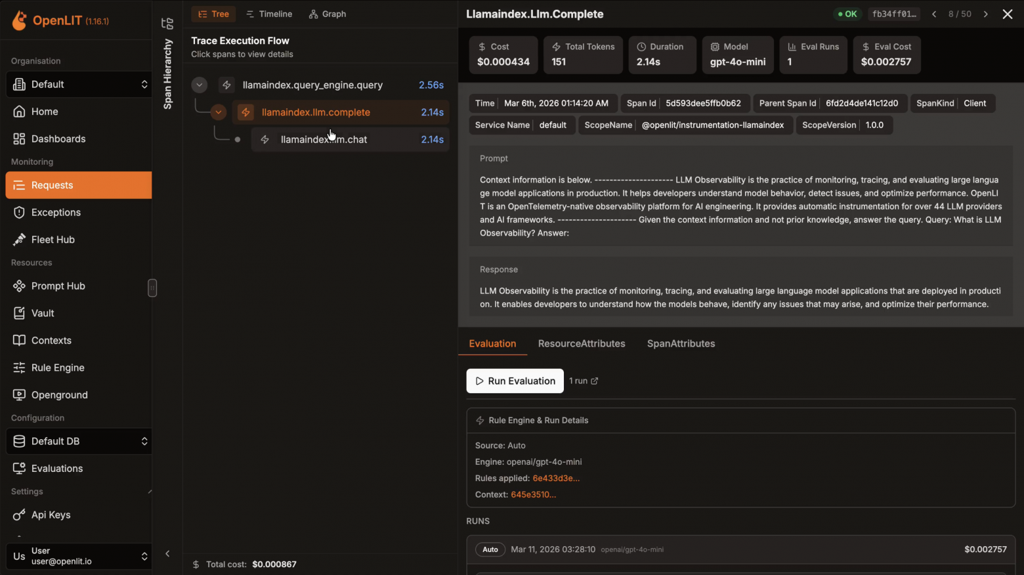1024x575 pixels.
Task: Click the OpenLIT flame logo
Action: pos(20,20)
